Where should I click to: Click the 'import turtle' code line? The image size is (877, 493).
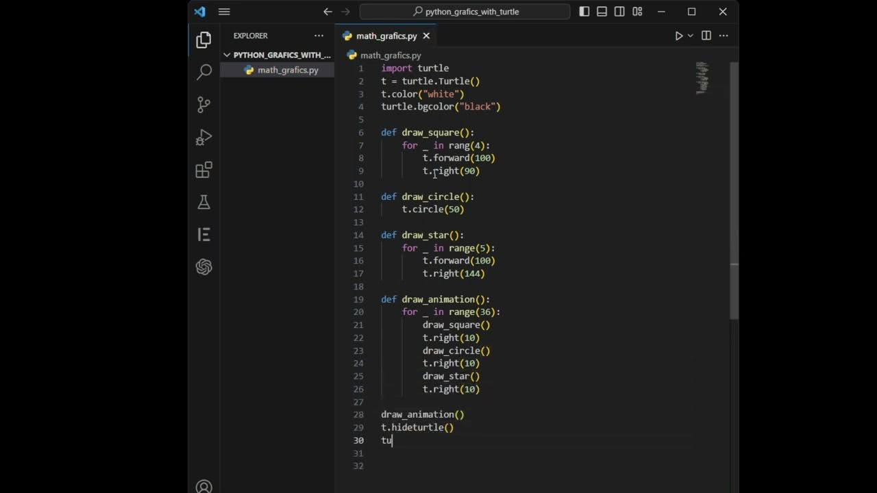coord(415,68)
